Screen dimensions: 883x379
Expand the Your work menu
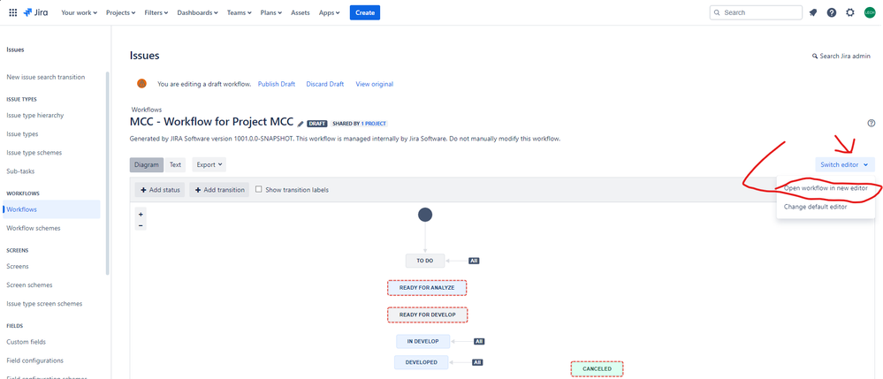pyautogui.click(x=79, y=12)
